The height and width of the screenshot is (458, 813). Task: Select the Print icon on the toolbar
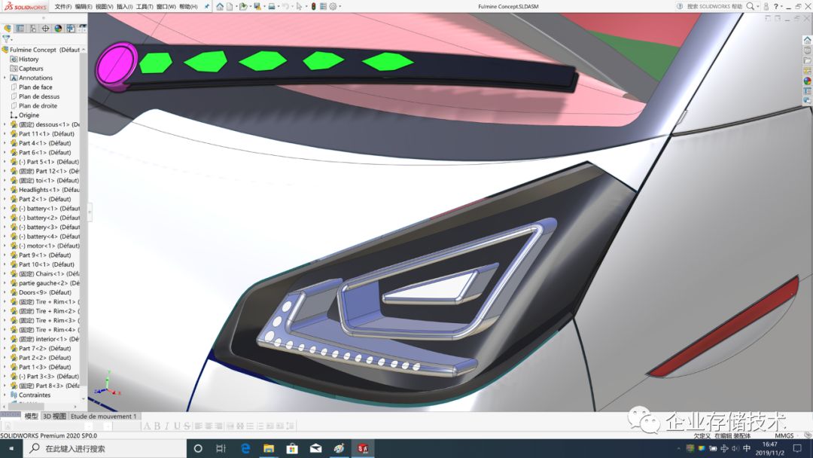[272, 7]
